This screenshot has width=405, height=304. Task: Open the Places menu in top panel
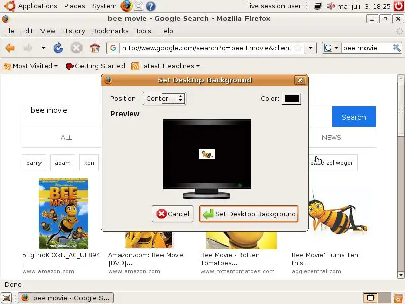(74, 6)
